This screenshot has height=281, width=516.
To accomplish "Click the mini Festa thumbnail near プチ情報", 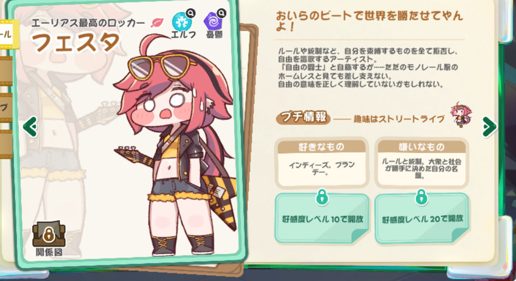I will (x=461, y=114).
